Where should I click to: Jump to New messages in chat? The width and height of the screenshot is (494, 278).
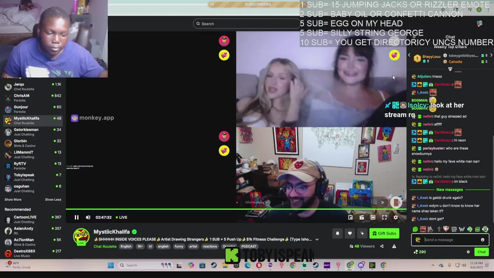[450, 190]
